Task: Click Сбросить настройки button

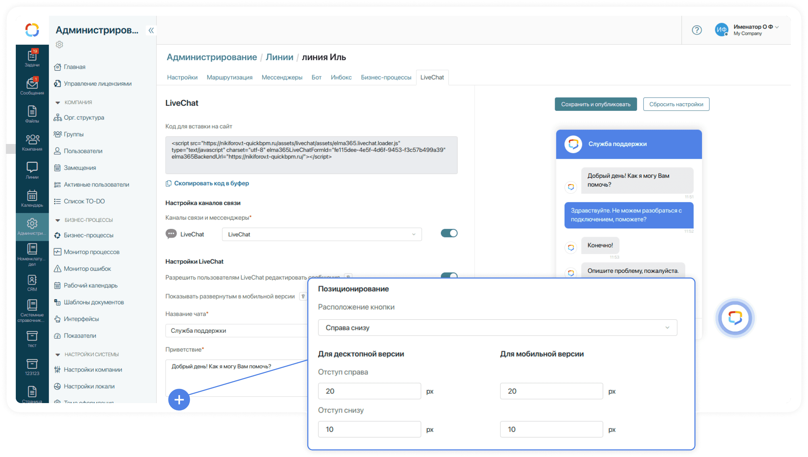Action: 676,104
